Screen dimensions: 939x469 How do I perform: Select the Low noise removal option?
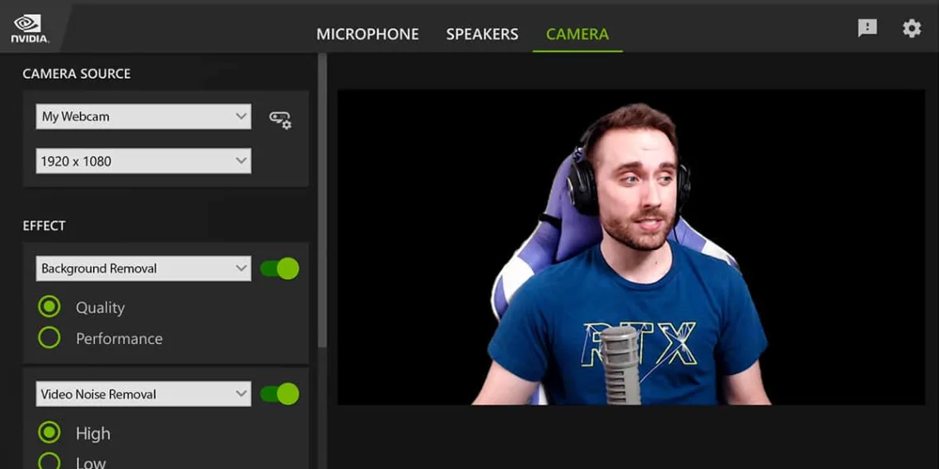(49, 462)
